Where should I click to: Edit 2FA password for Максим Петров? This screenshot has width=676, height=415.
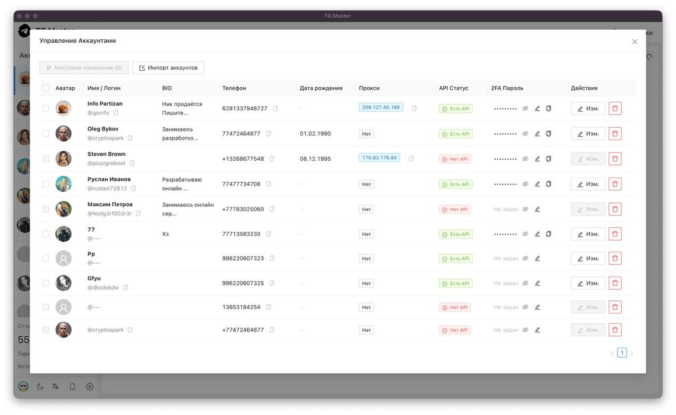[537, 209]
